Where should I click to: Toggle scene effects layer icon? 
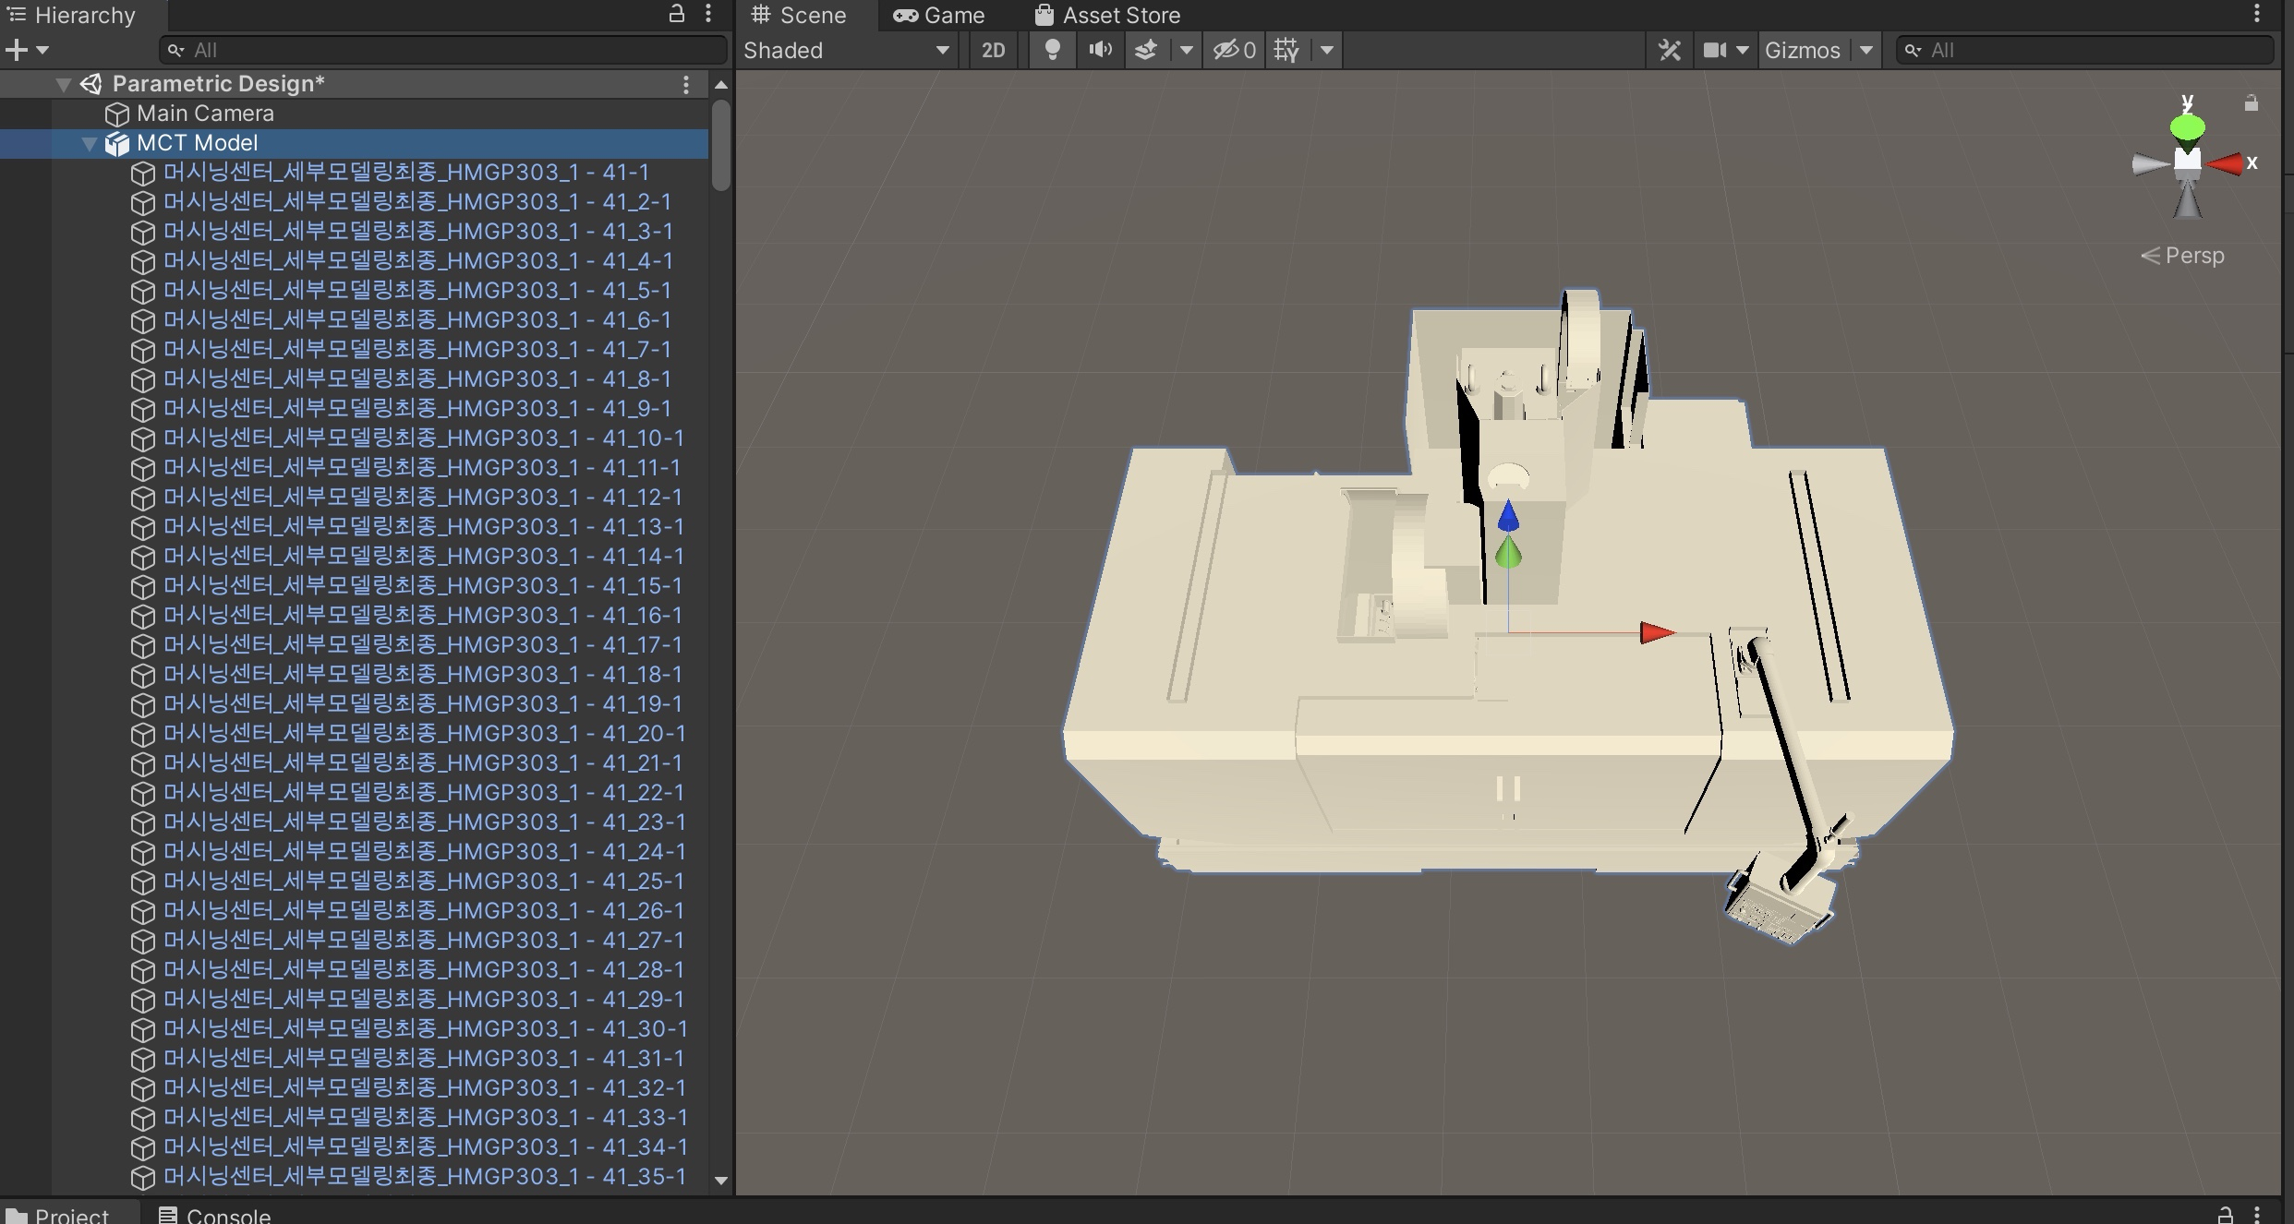tap(1146, 50)
